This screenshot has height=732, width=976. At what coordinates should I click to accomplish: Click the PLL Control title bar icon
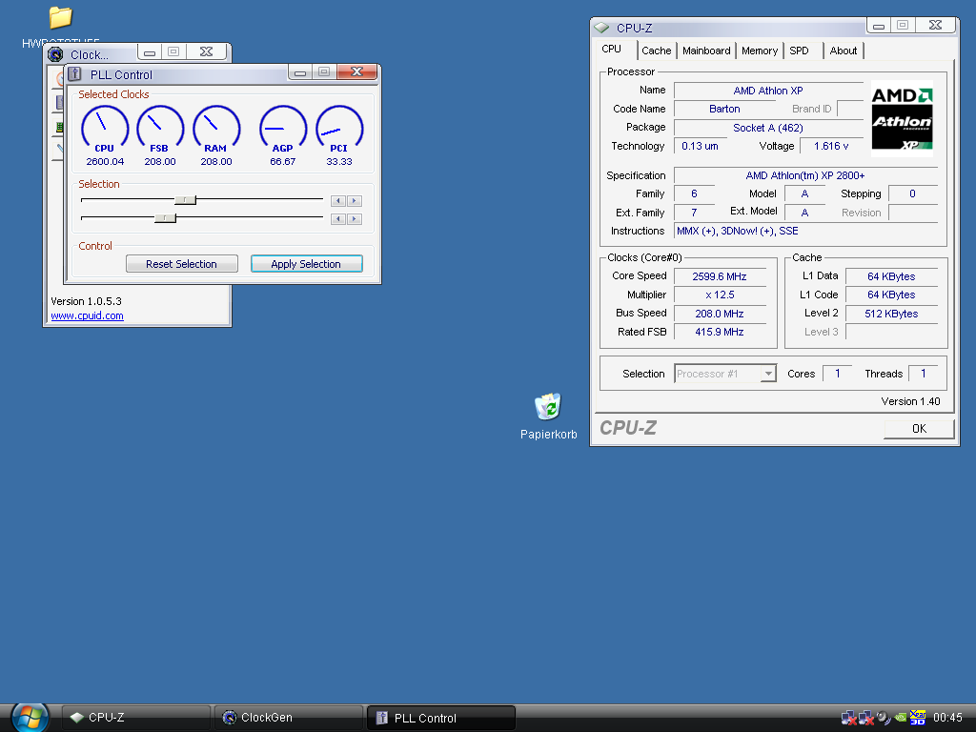click(x=74, y=74)
